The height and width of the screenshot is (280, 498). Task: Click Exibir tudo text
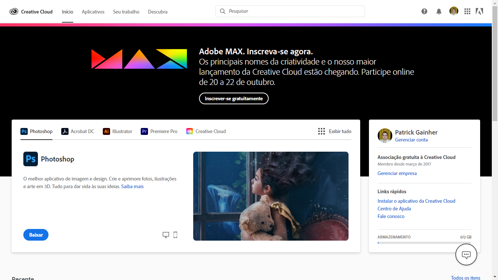340,131
